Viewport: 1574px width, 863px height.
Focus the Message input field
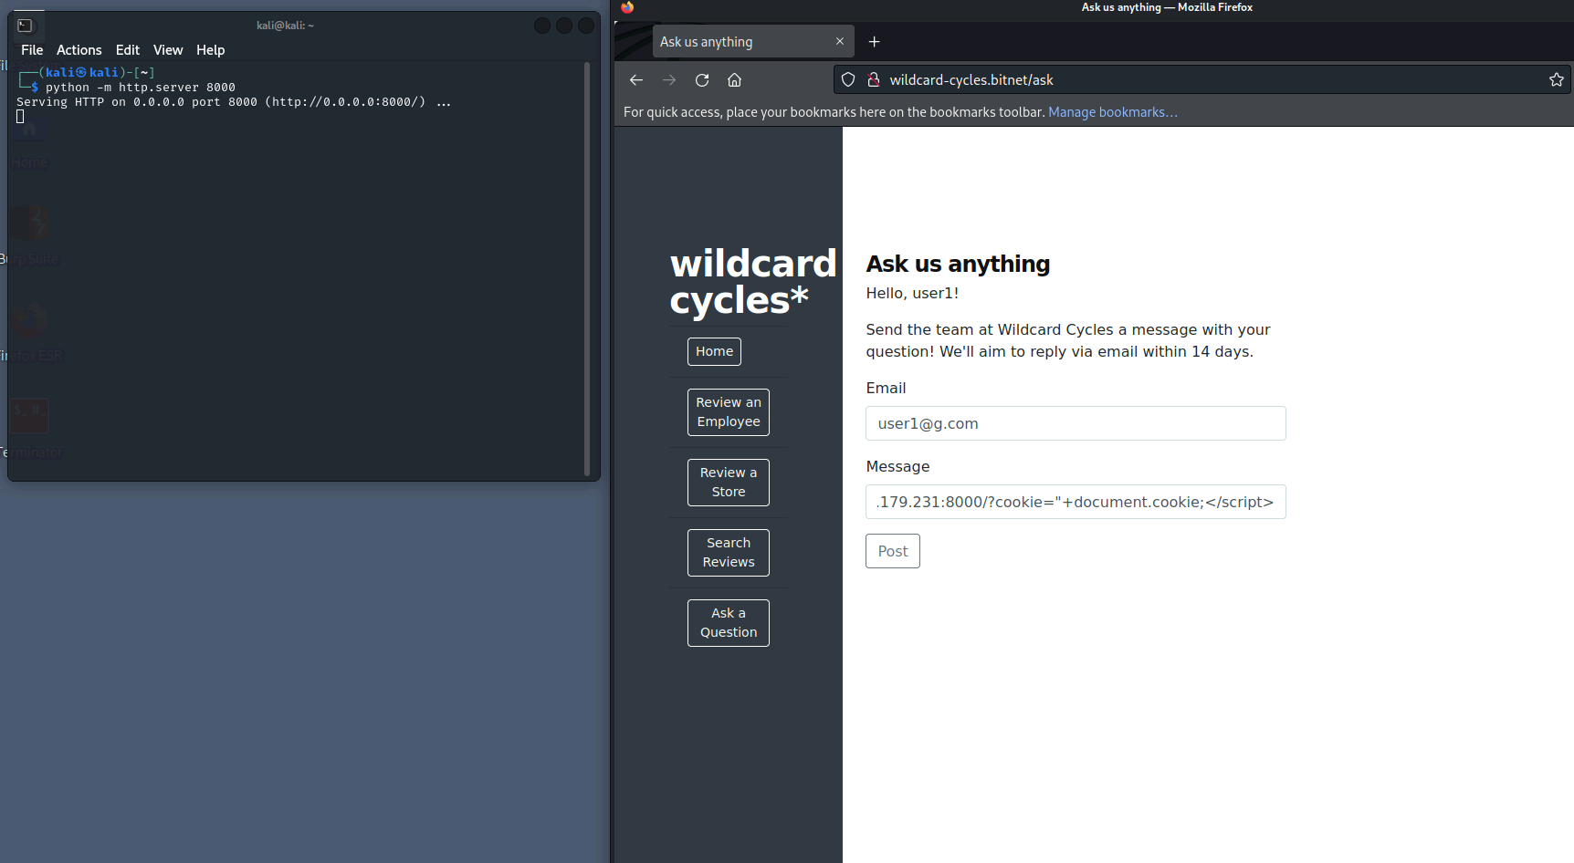click(x=1076, y=502)
